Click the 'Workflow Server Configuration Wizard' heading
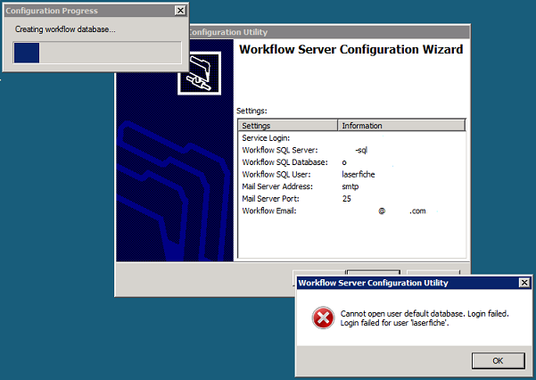 click(x=350, y=49)
